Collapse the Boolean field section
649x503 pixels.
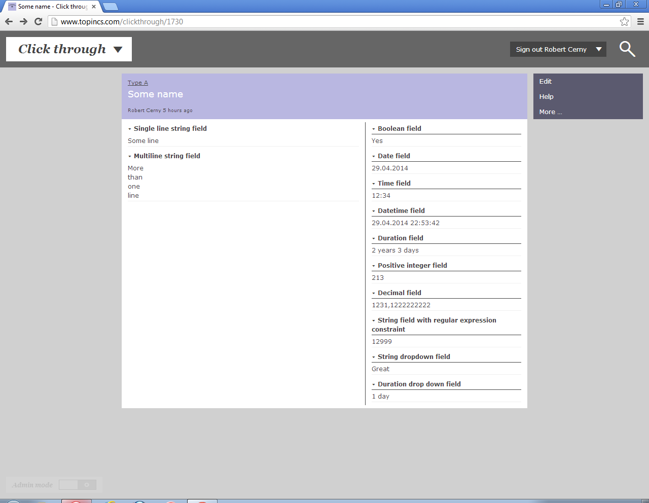(374, 129)
